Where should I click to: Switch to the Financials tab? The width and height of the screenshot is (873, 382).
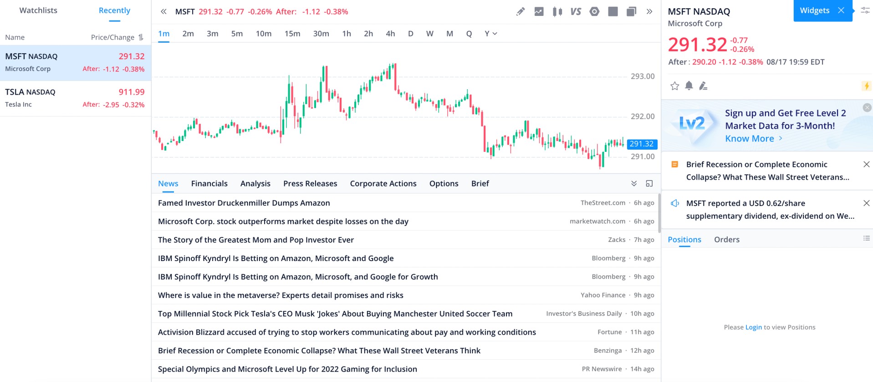209,183
